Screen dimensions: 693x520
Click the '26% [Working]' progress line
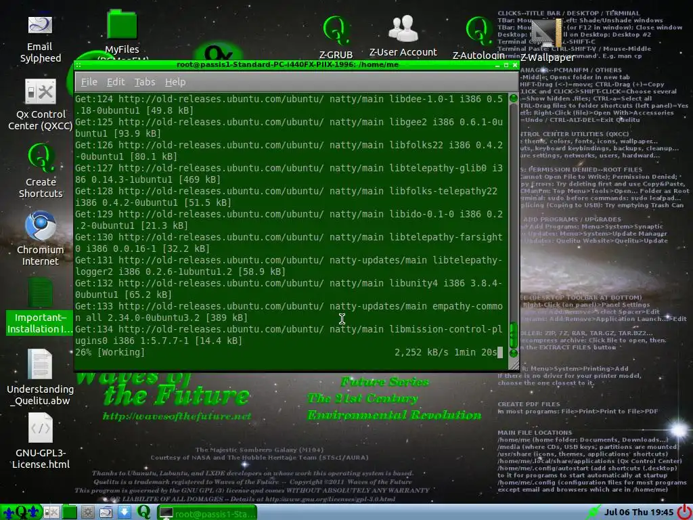click(x=110, y=352)
